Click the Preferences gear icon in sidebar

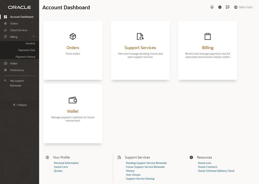[5, 70]
